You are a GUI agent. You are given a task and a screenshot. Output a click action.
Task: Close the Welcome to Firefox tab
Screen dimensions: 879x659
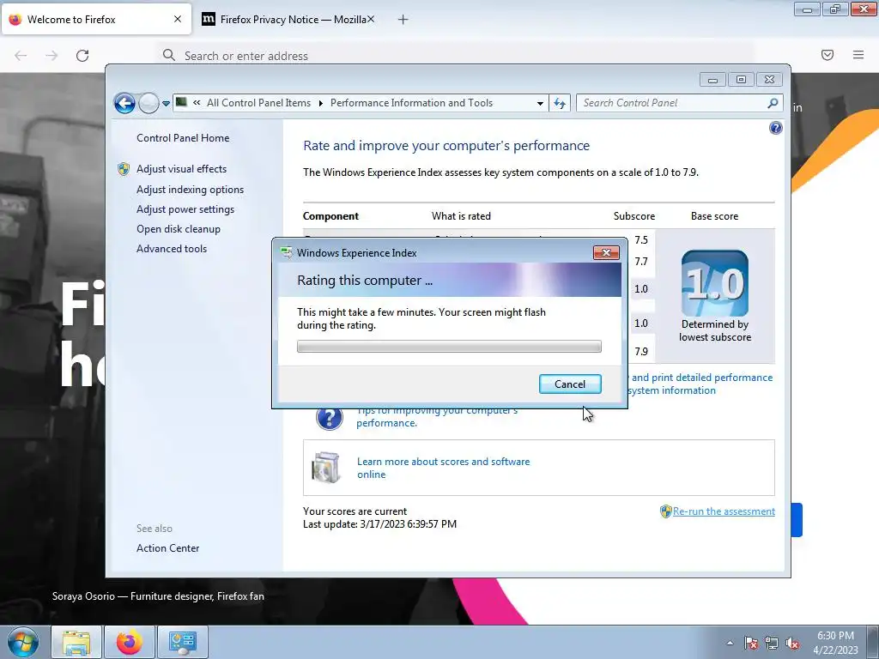pos(178,19)
